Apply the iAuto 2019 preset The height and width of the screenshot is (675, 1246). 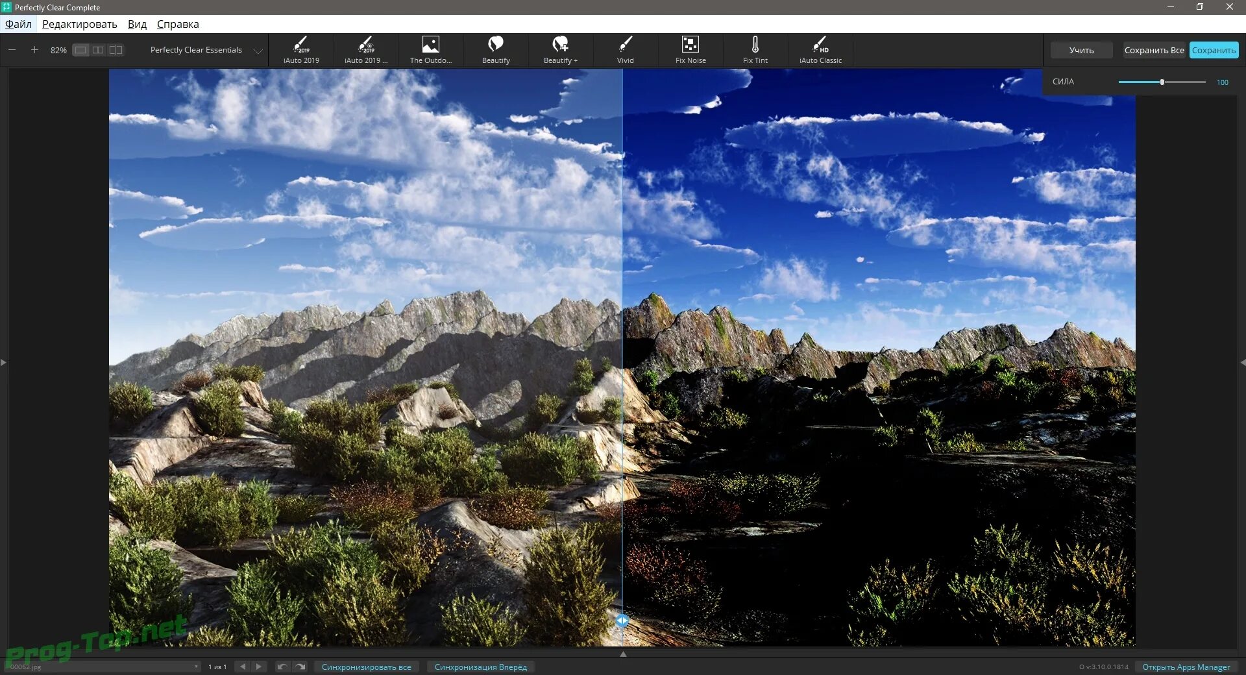[301, 50]
